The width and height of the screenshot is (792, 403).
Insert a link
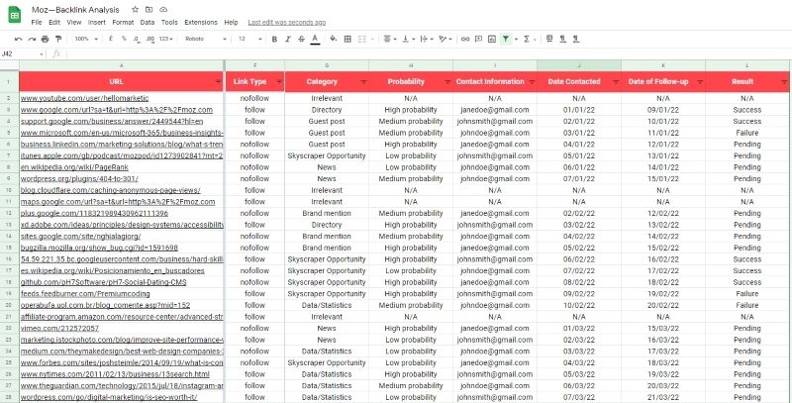tap(465, 39)
